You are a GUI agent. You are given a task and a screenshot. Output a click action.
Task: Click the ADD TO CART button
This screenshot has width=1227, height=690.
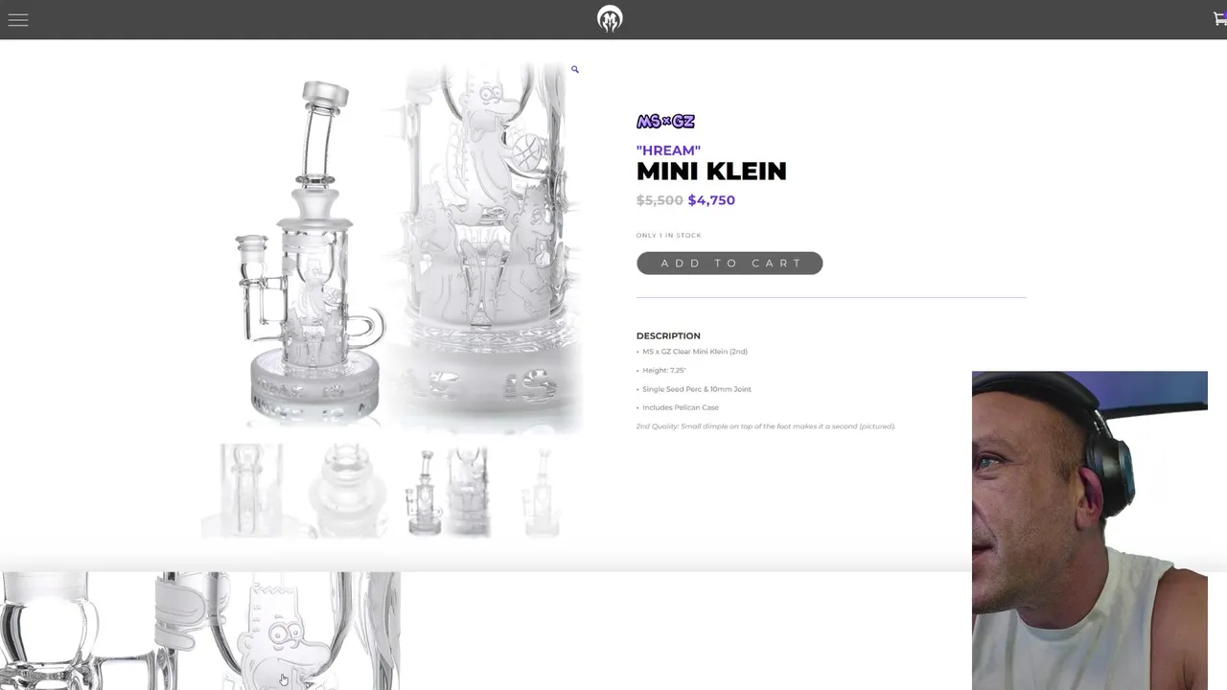coord(729,263)
